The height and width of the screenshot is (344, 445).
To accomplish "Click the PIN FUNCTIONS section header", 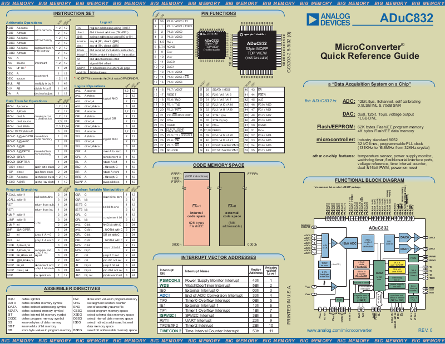I will (219, 13).
